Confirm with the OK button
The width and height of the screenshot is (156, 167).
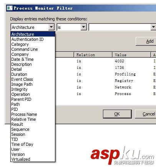(x=117, y=114)
